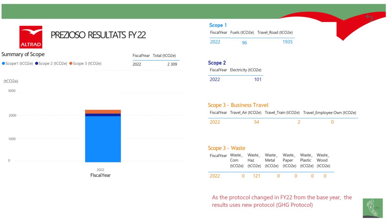Click the total value 2 309

pos(172,64)
